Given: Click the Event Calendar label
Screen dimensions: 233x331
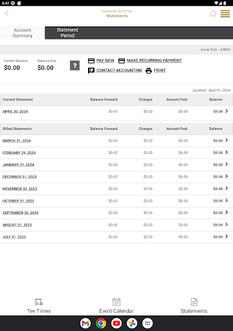Looking at the screenshot, I should (x=116, y=311).
